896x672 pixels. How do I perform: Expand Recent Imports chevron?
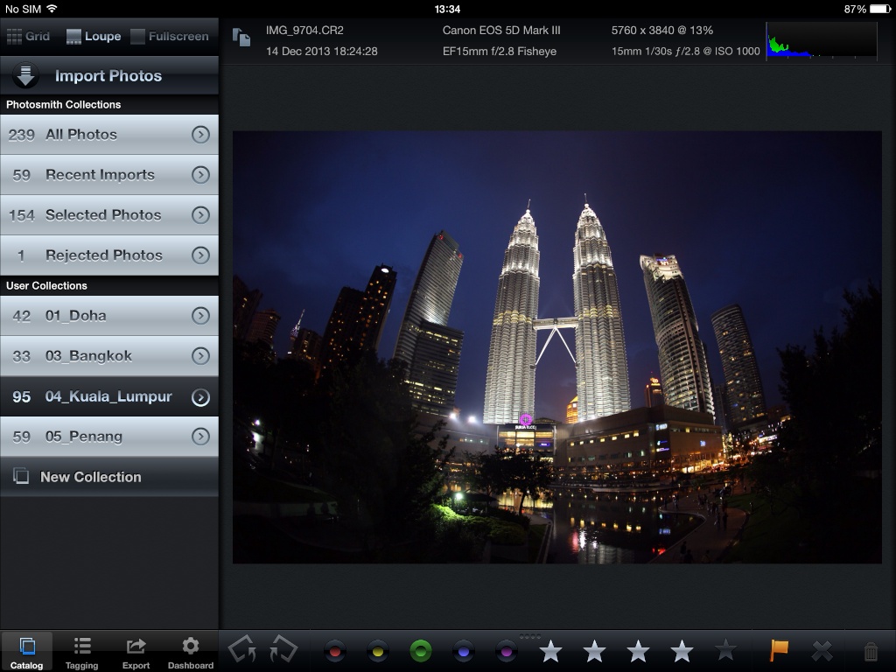tap(200, 175)
